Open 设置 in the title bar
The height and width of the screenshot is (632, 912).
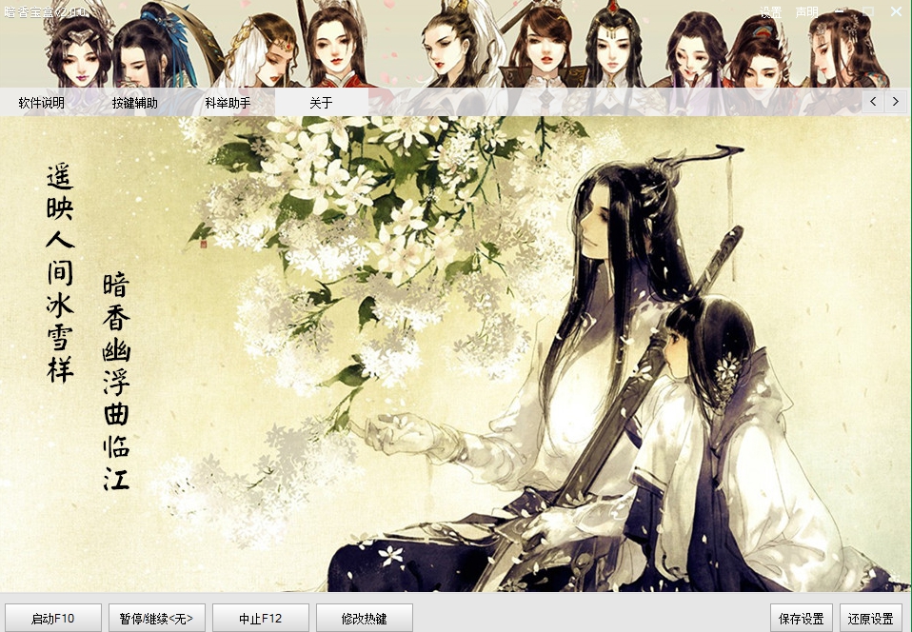point(771,12)
